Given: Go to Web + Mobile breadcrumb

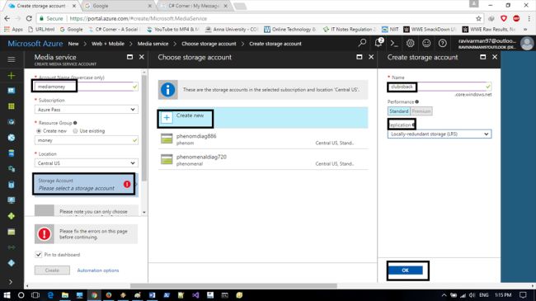Looking at the screenshot, I should tap(108, 44).
